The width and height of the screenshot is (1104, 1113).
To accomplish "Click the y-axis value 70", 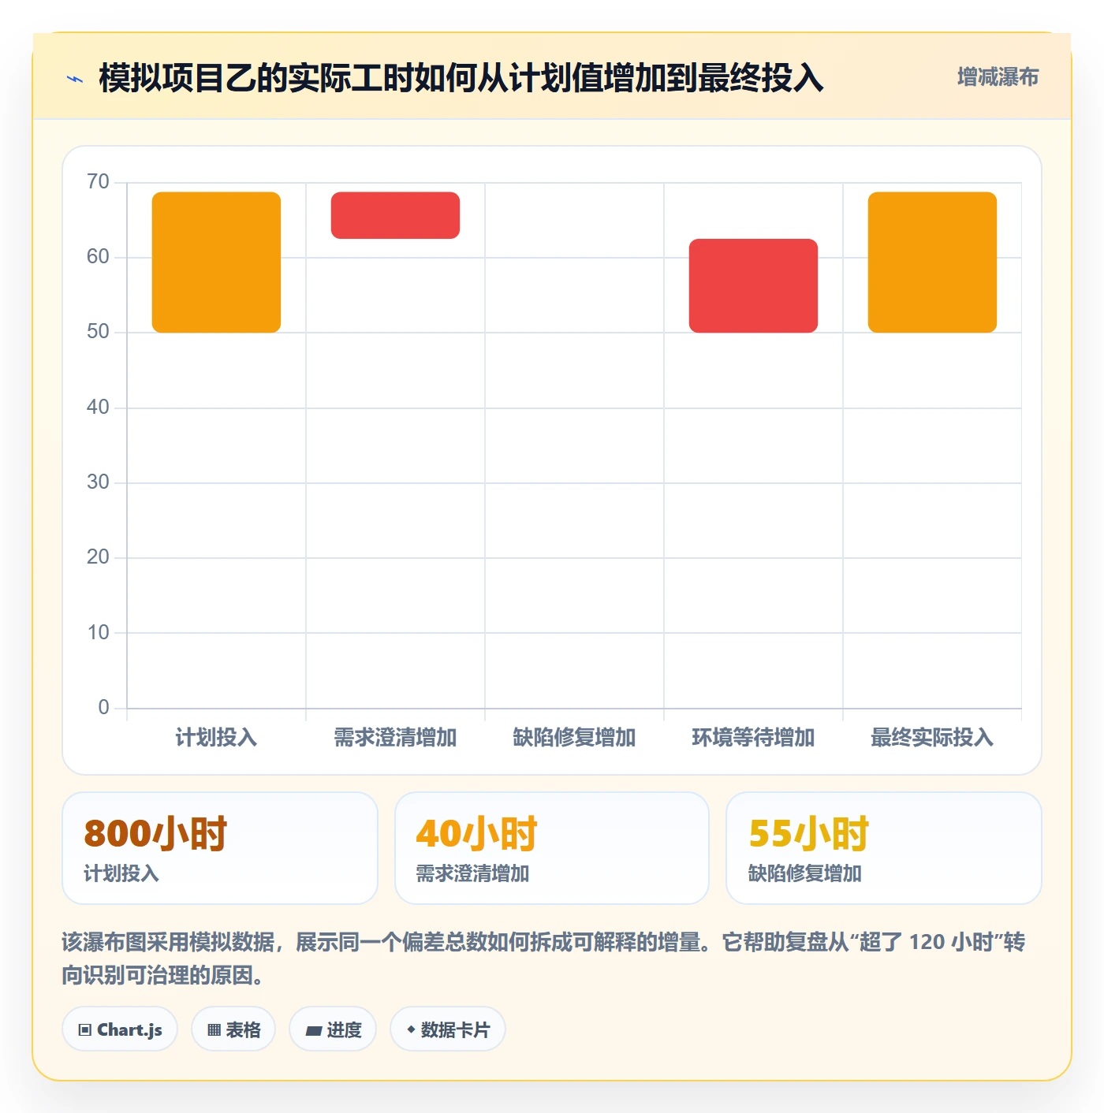I will pos(98,182).
